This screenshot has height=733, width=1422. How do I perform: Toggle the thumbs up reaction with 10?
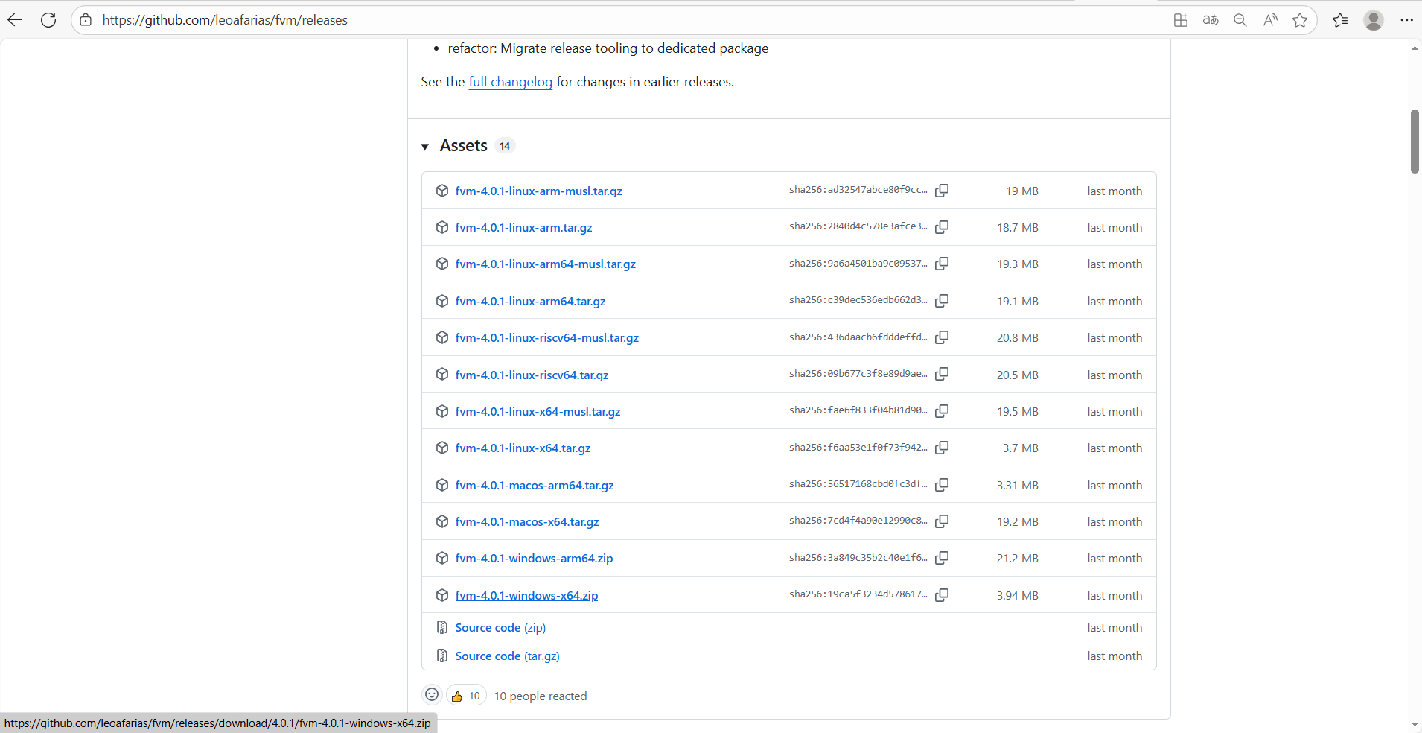[466, 696]
